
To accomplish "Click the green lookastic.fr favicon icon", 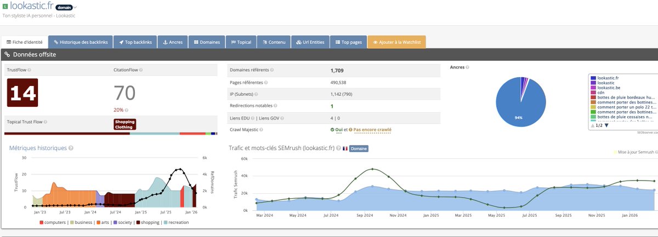I will pos(5,7).
